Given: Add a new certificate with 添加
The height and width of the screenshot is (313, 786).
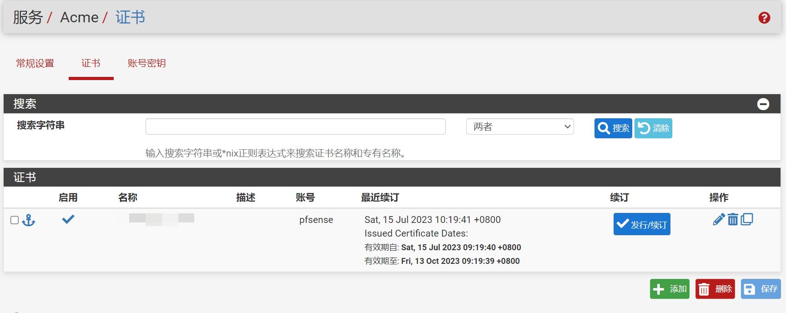Looking at the screenshot, I should pyautogui.click(x=669, y=289).
